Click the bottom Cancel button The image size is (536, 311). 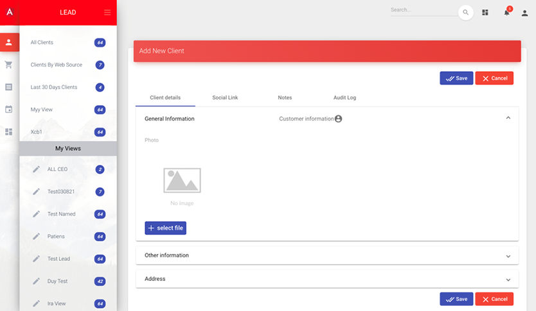(494, 299)
